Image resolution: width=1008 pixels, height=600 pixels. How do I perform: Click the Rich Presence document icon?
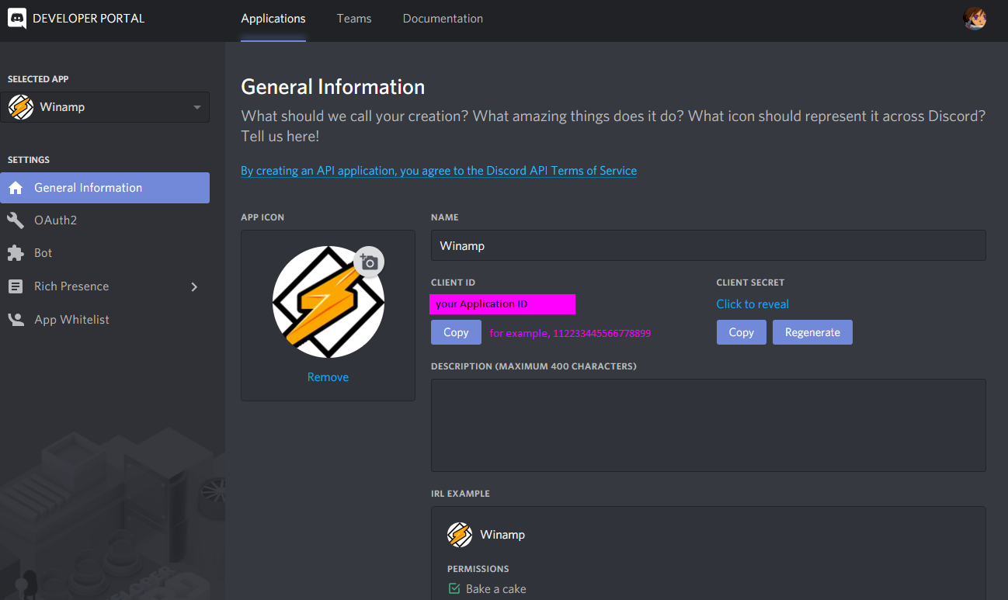pos(16,286)
